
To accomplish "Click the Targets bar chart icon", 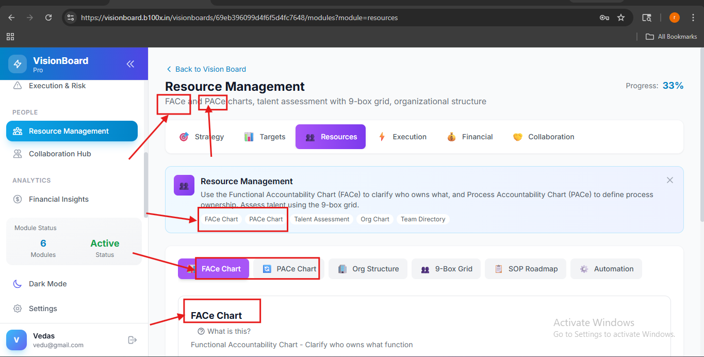I will tap(249, 137).
